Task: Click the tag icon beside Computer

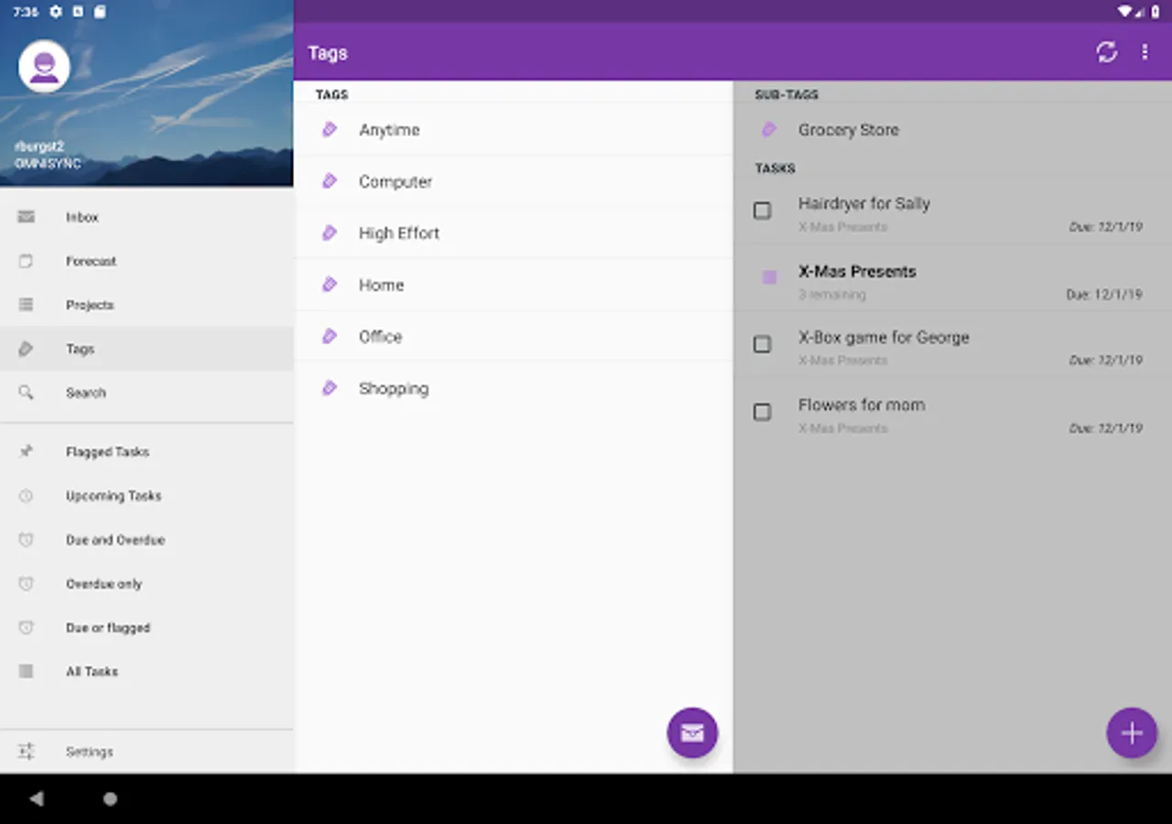Action: pos(330,181)
